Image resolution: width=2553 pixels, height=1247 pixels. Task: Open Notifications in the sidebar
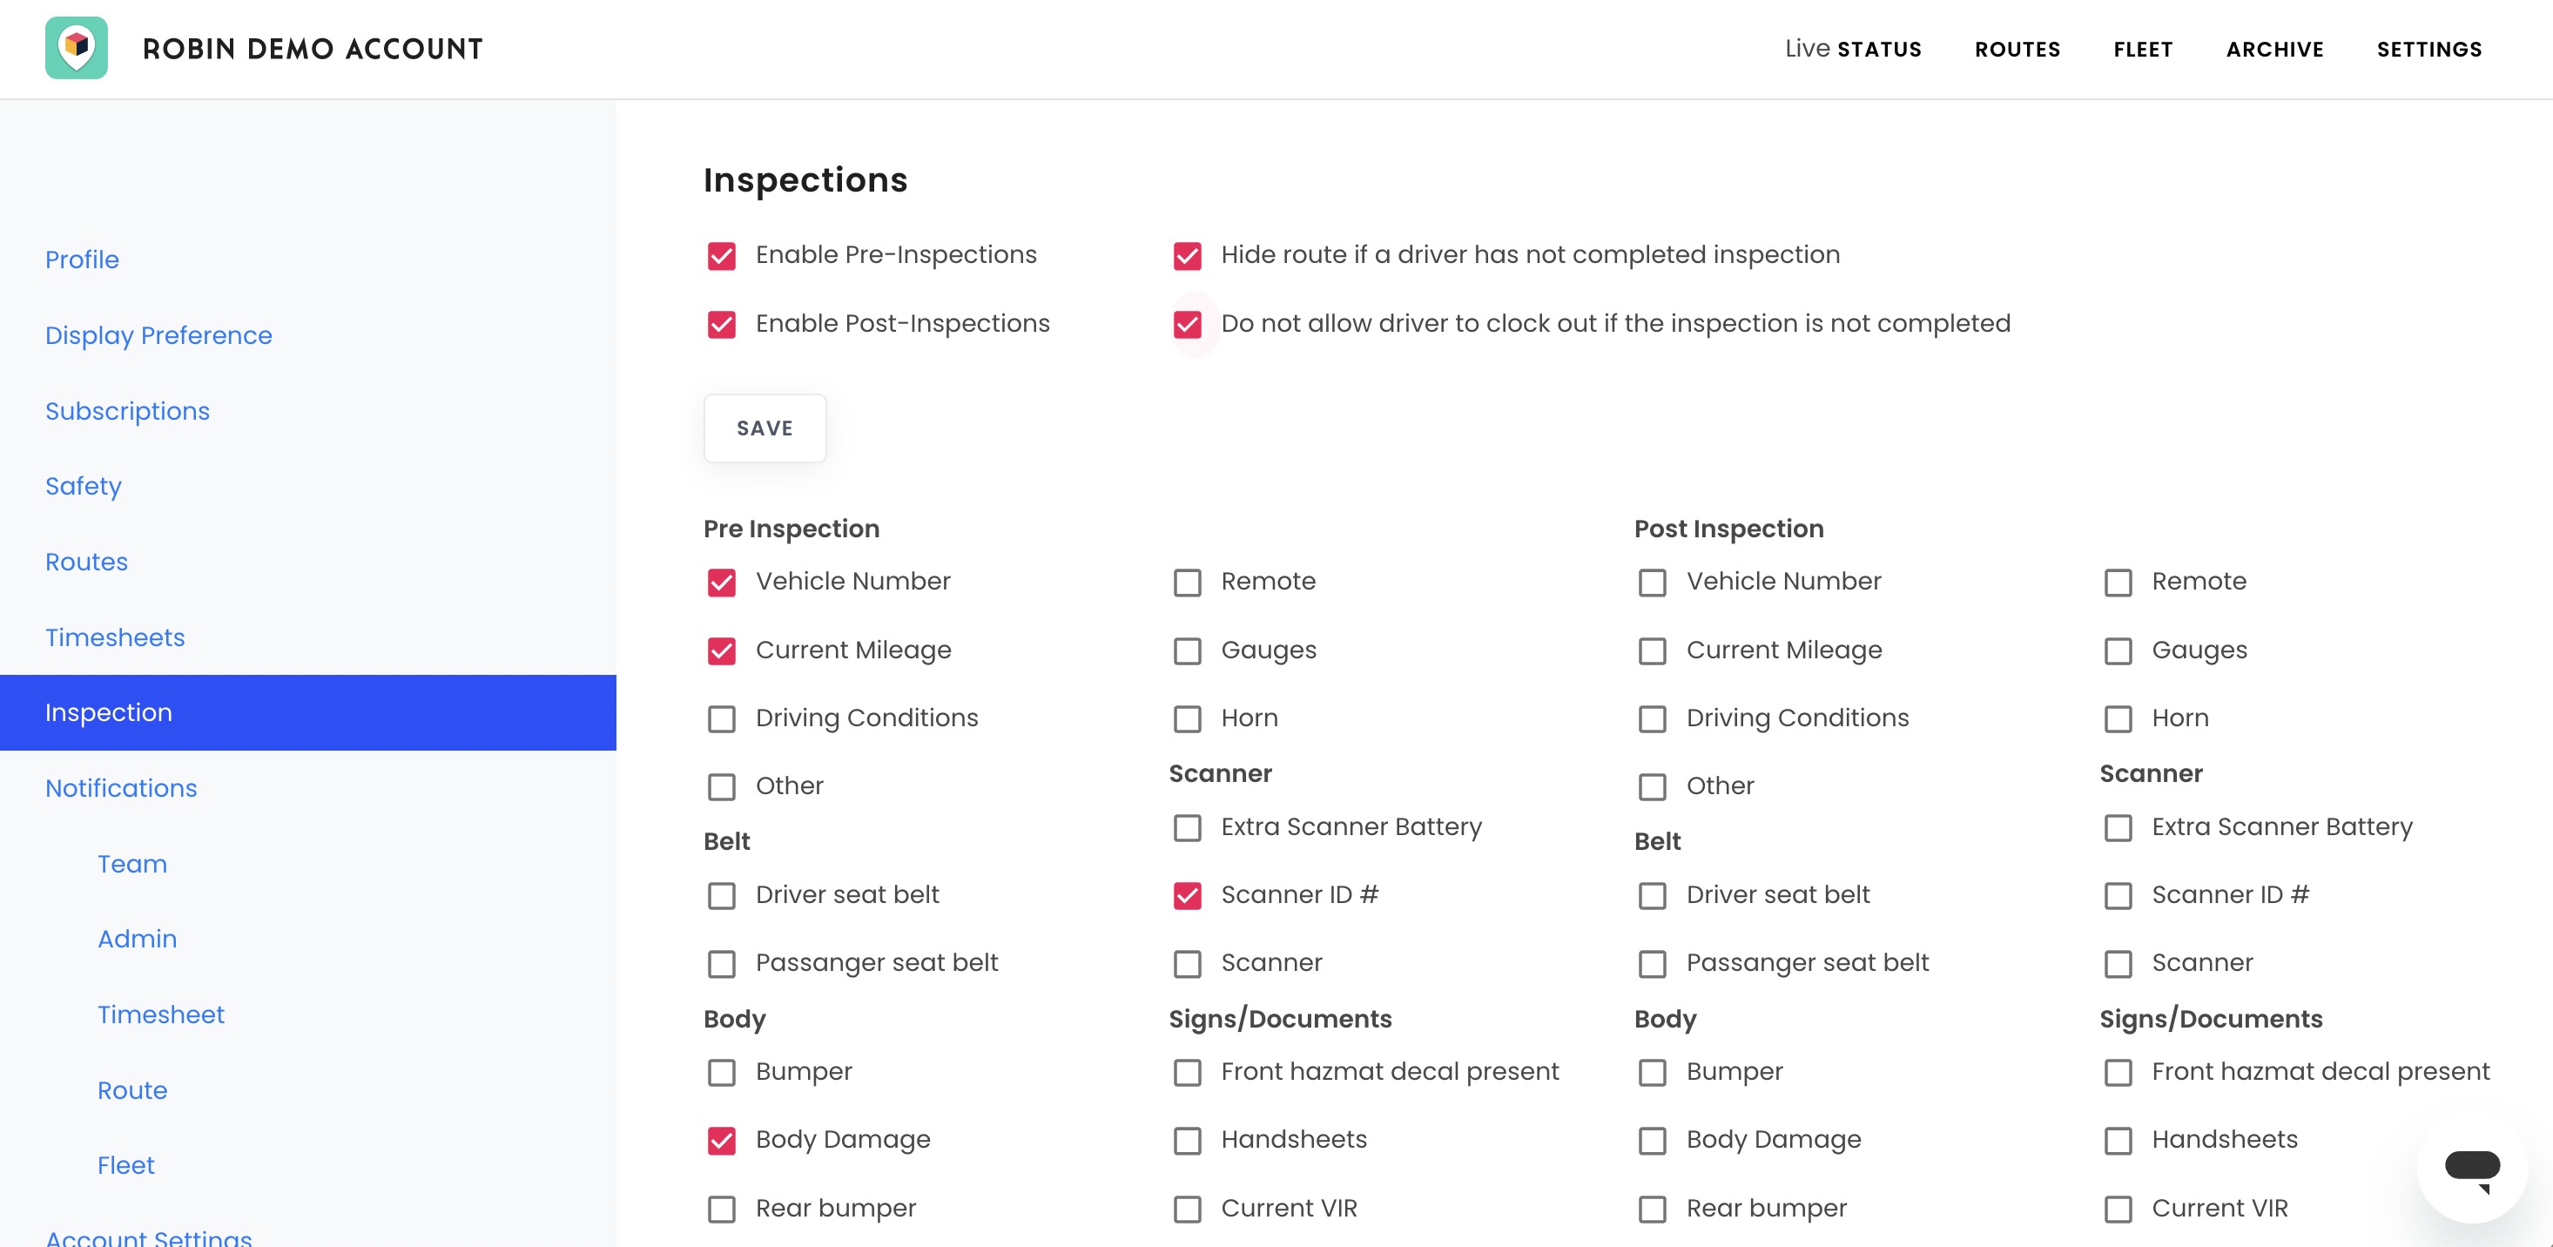(x=121, y=788)
